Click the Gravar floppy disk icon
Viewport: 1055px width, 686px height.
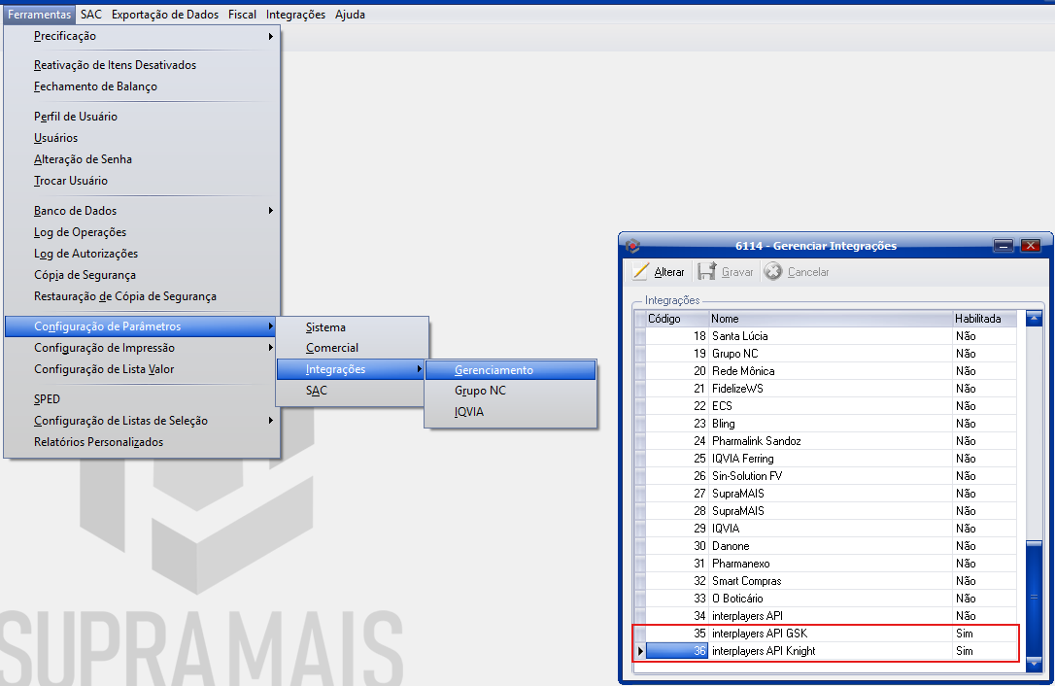(x=707, y=272)
